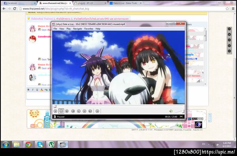Image resolution: width=237 pixels, height=156 pixels.
Task: Click the frame-step button after the separator
Action: (97, 111)
